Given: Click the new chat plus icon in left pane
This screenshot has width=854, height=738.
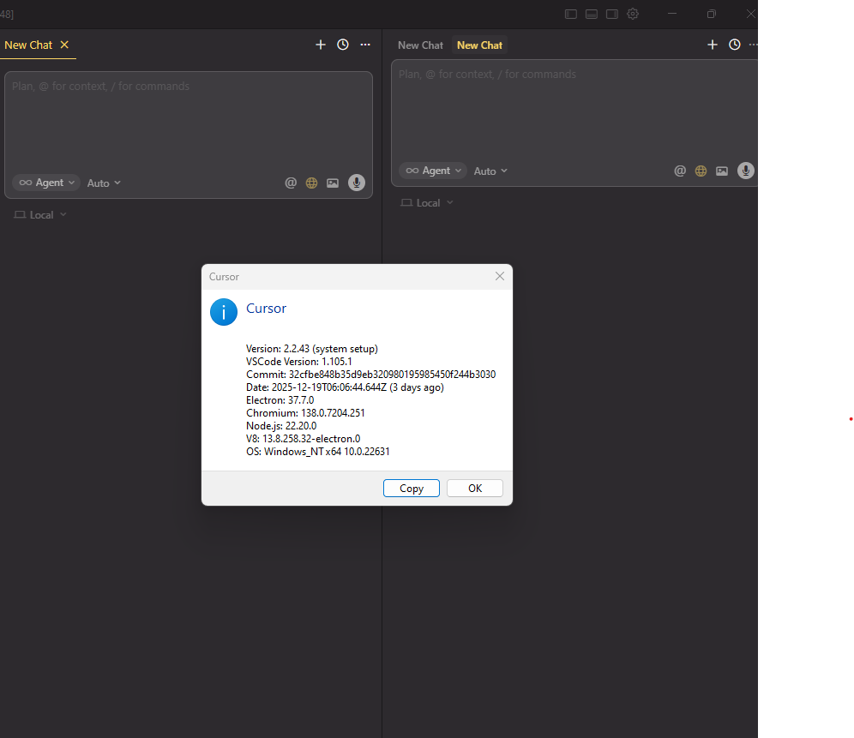Looking at the screenshot, I should (321, 45).
